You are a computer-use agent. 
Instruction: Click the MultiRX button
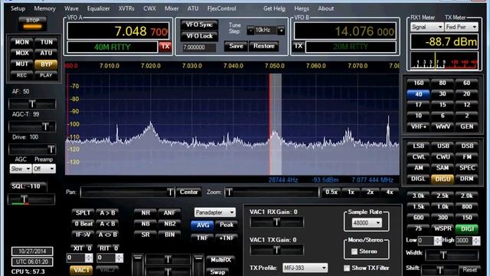220,260
